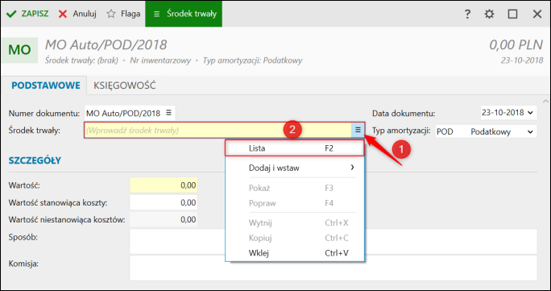Click the Sposób text area
This screenshot has height=291, width=551.
pos(333,242)
